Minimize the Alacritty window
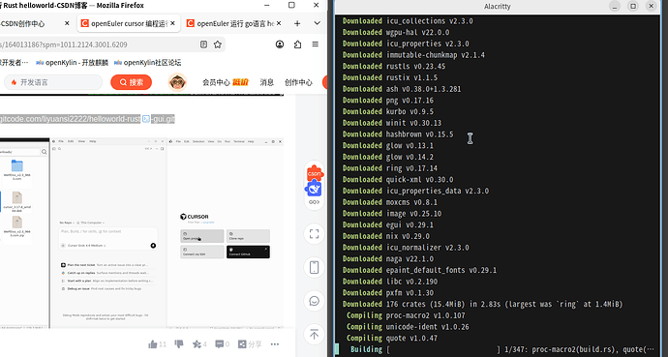 [x=615, y=6]
